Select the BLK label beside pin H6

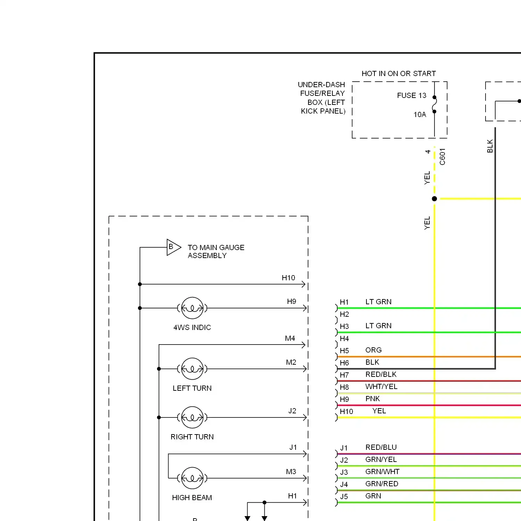coord(372,362)
